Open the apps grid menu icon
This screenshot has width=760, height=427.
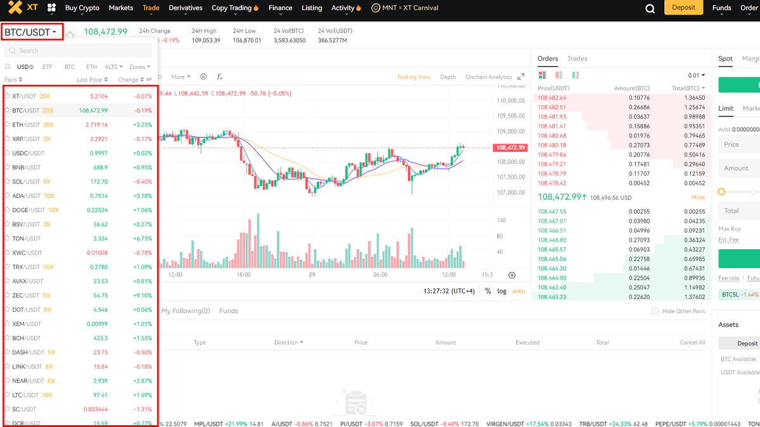(52, 8)
